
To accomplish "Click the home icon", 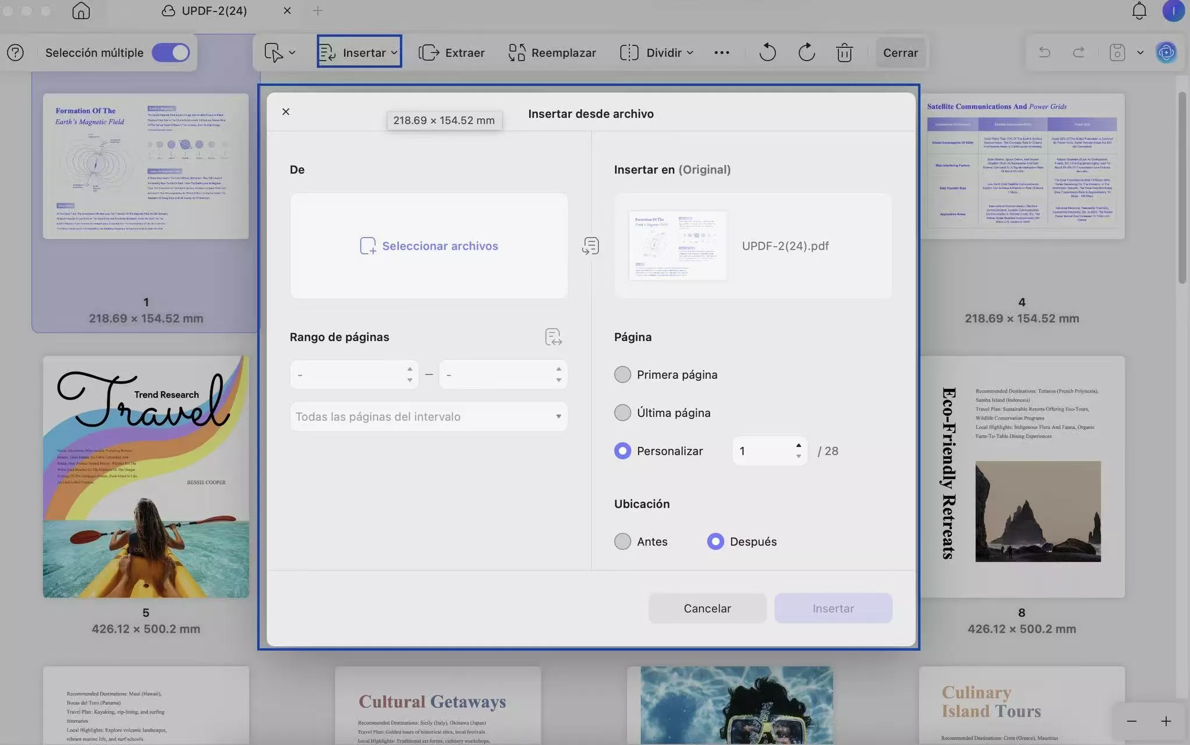I will [x=81, y=11].
